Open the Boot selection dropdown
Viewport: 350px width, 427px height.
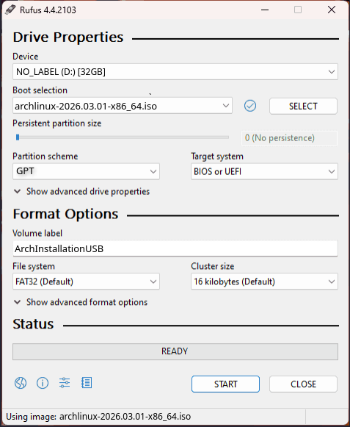123,106
